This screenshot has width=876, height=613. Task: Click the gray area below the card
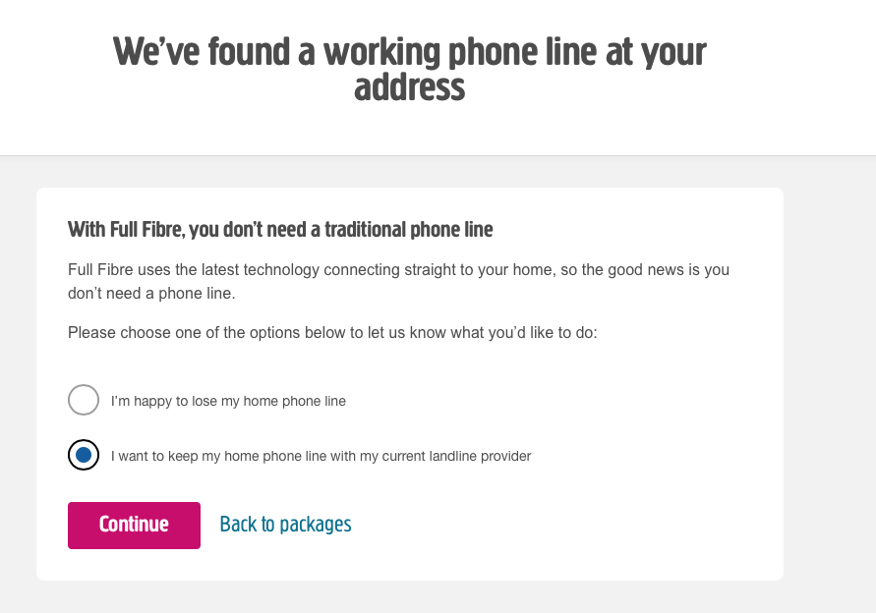pos(438,597)
